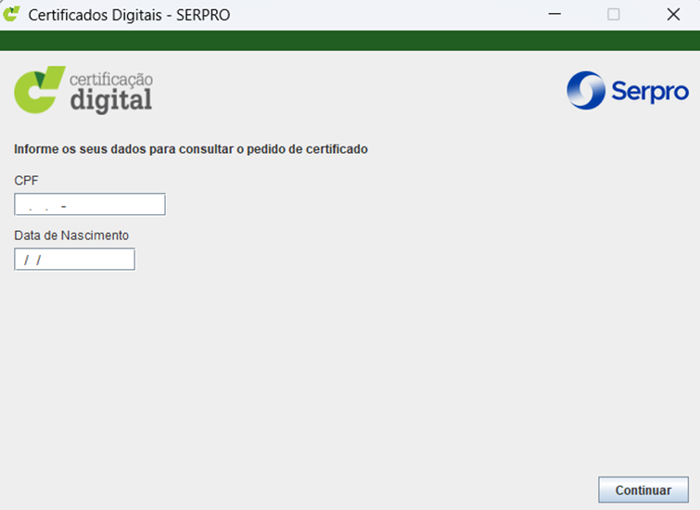Click the "Informe os seus dados" instruction text
Screen dimensions: 700x510
tap(191, 149)
